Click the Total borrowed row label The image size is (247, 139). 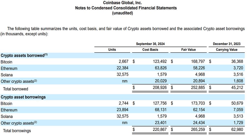click(x=16, y=89)
